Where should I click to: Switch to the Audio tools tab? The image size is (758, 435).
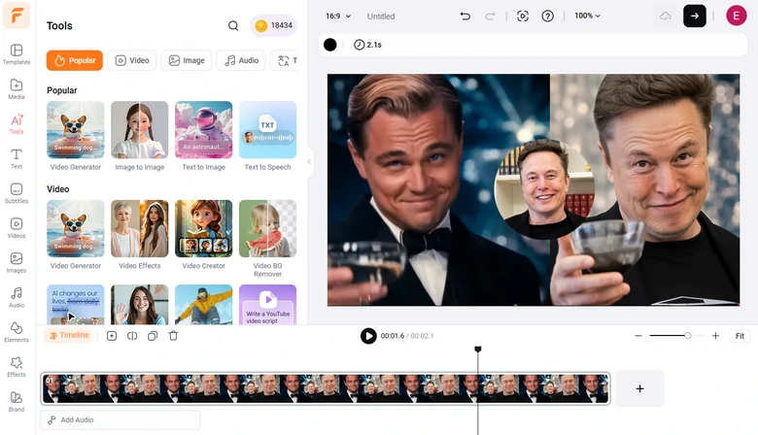[x=241, y=60]
